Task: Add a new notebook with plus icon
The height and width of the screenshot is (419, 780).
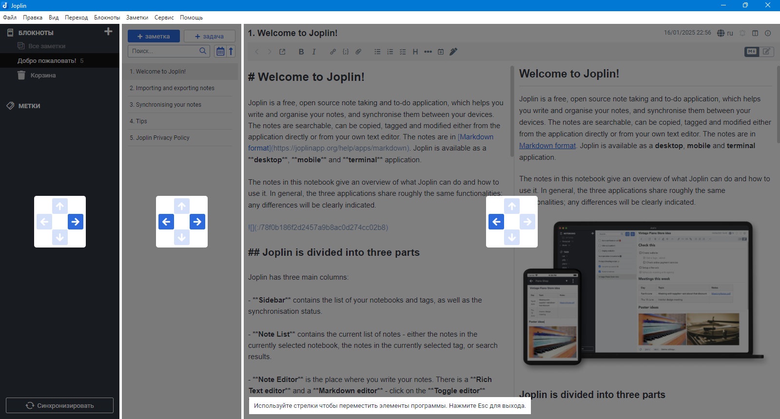Action: point(108,32)
